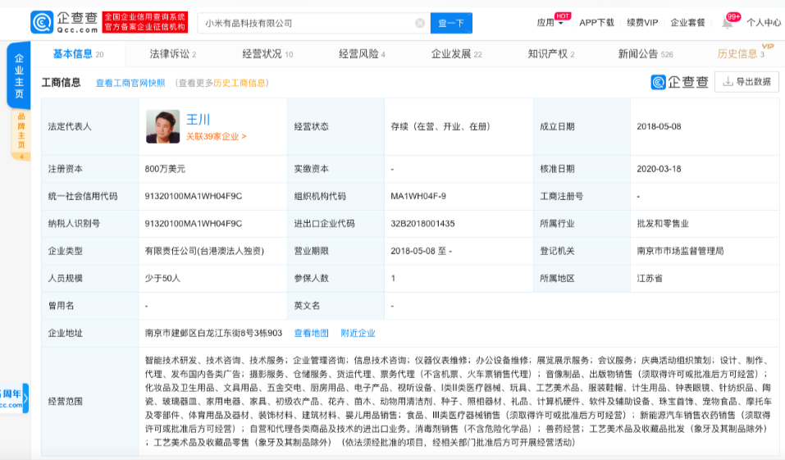
Task: Open APP下载 link
Action: [596, 22]
